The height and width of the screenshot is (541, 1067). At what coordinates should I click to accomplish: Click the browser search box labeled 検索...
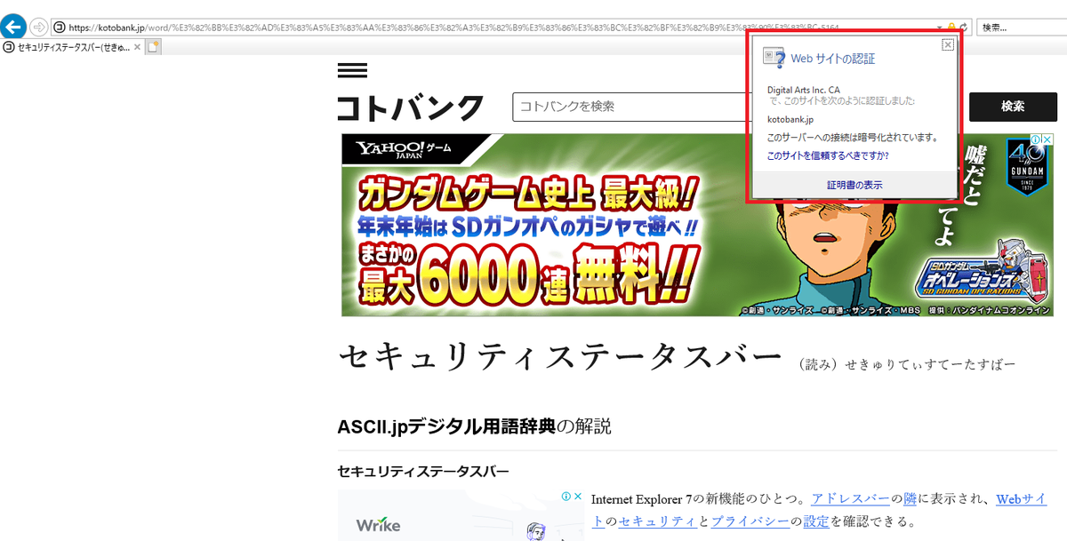pos(1021,28)
